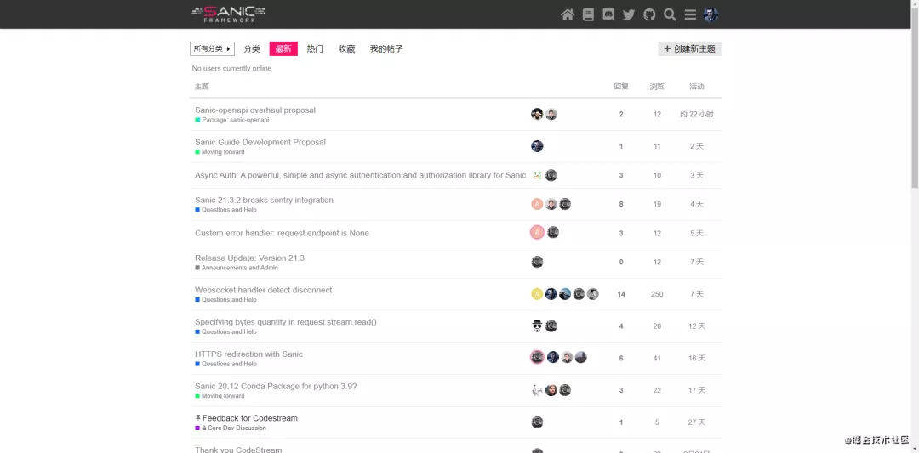Open topic Sanic 20.12 Conda Package for python 3.9?
919x453 pixels.
276,386
